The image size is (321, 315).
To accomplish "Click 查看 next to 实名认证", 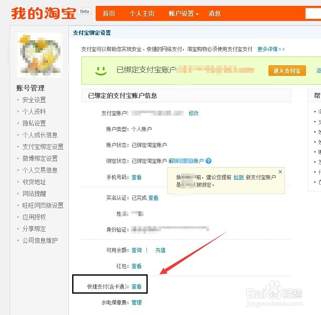I will tap(153, 198).
